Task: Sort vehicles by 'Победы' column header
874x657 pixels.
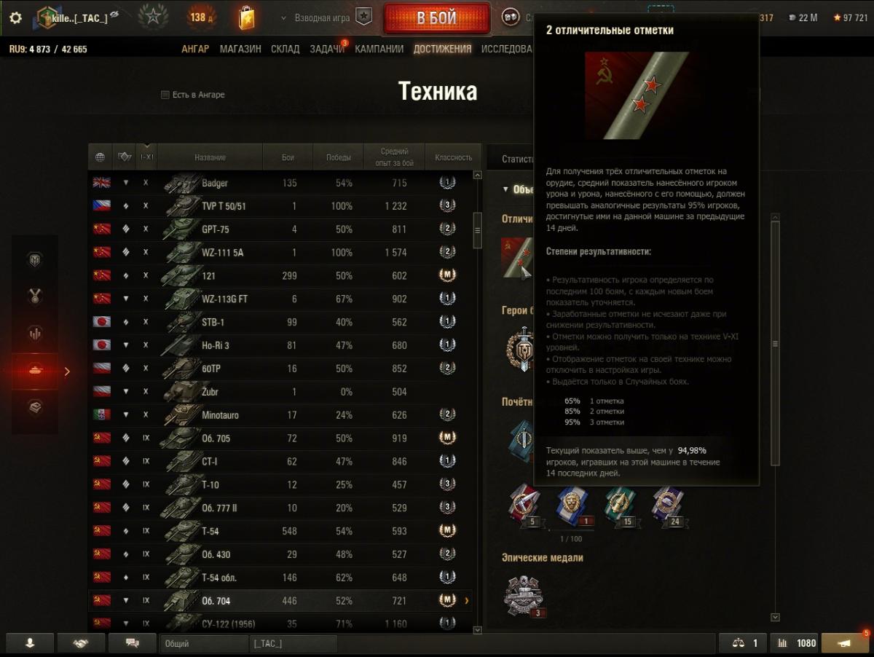Action: pos(338,157)
